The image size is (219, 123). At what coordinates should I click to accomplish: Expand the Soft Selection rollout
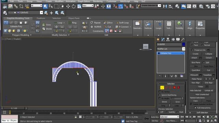point(202,112)
